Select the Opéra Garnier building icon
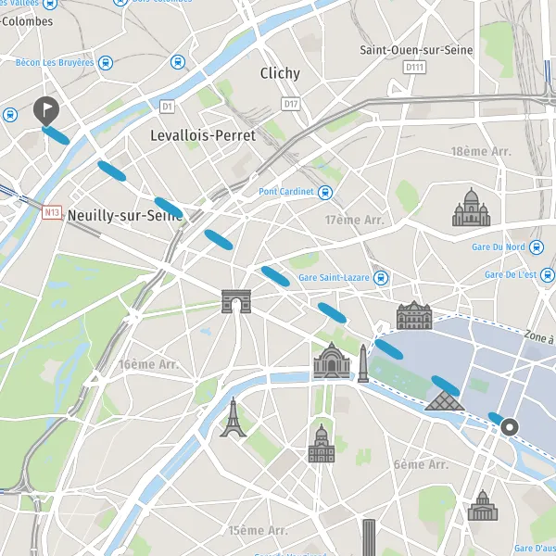The width and height of the screenshot is (556, 556). 414,315
